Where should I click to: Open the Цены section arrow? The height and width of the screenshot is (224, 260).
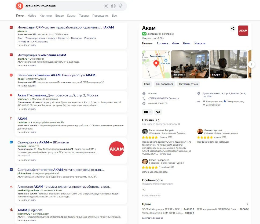(247, 204)
